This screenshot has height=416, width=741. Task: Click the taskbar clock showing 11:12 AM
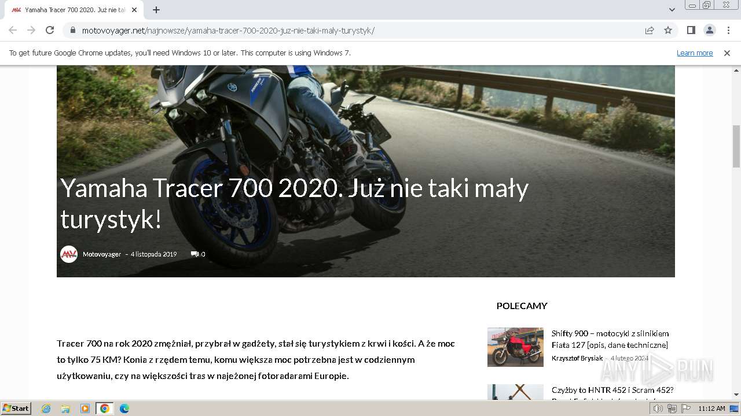tap(711, 408)
